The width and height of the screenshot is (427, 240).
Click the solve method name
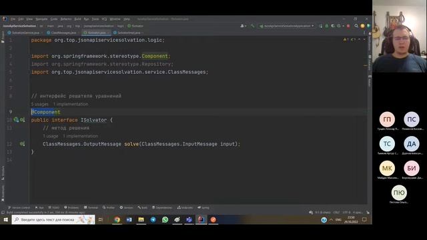click(131, 144)
